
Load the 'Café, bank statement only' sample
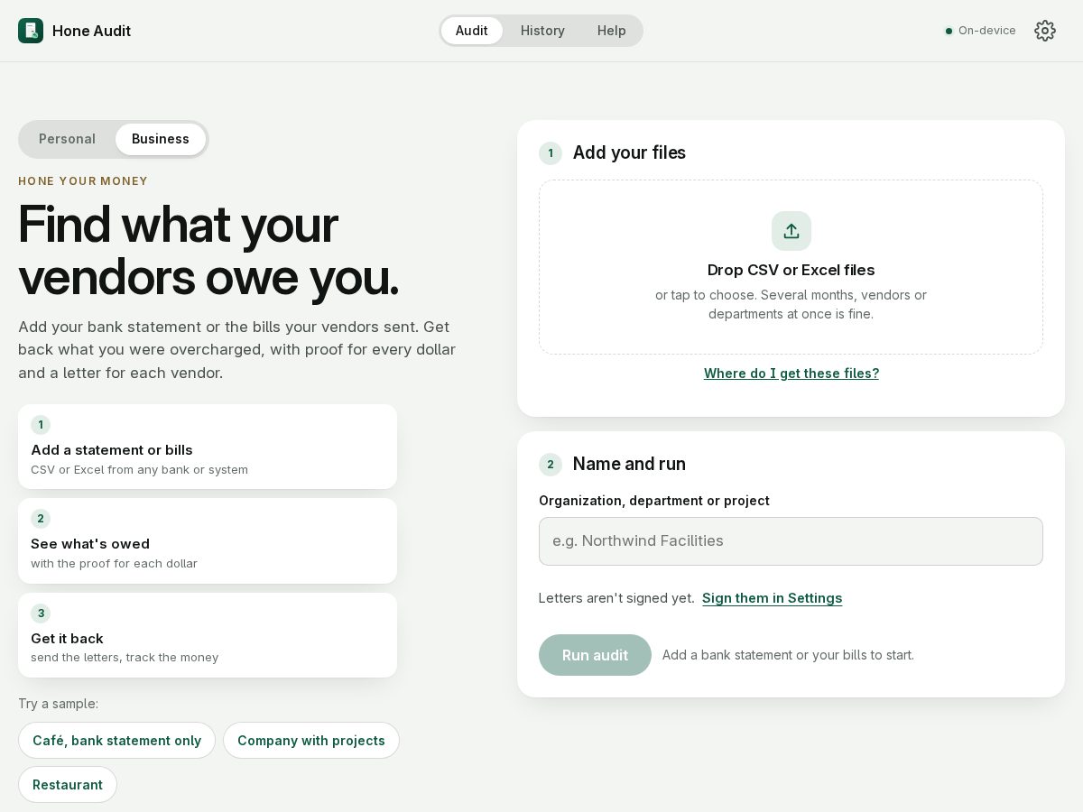117,741
